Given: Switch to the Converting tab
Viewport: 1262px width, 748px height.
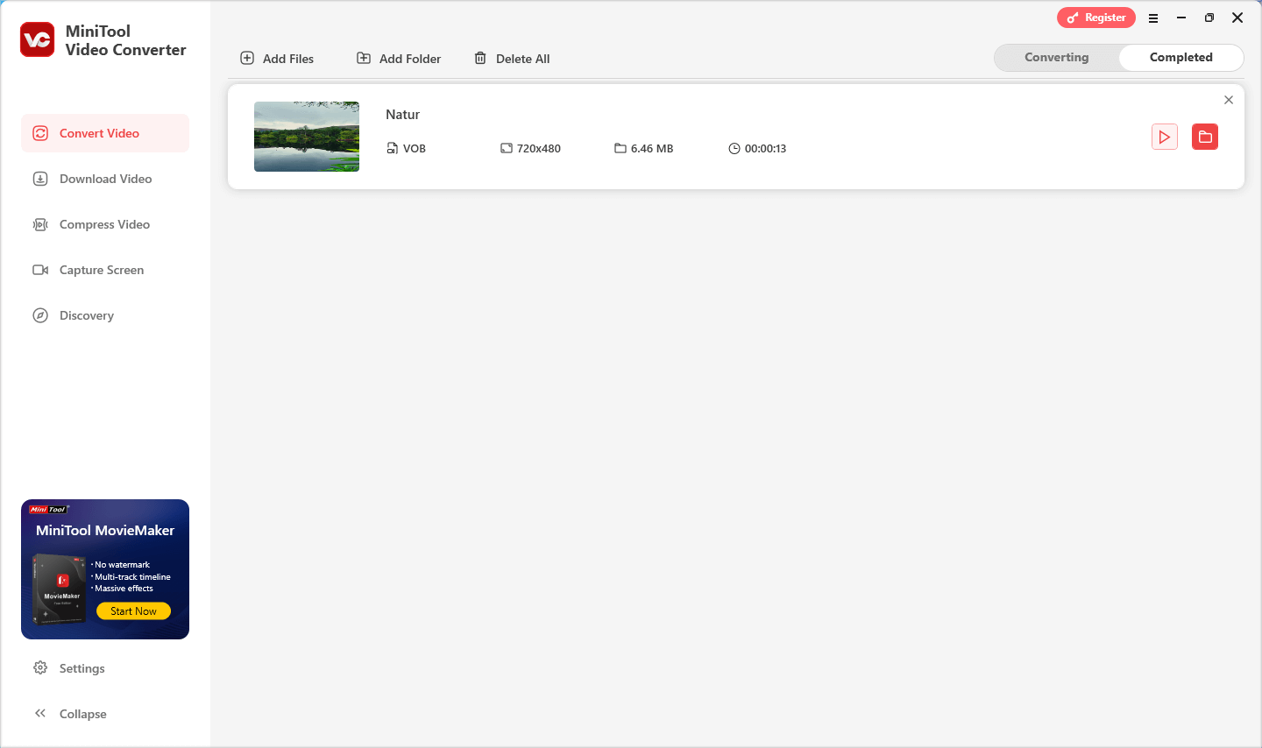Looking at the screenshot, I should (1057, 58).
